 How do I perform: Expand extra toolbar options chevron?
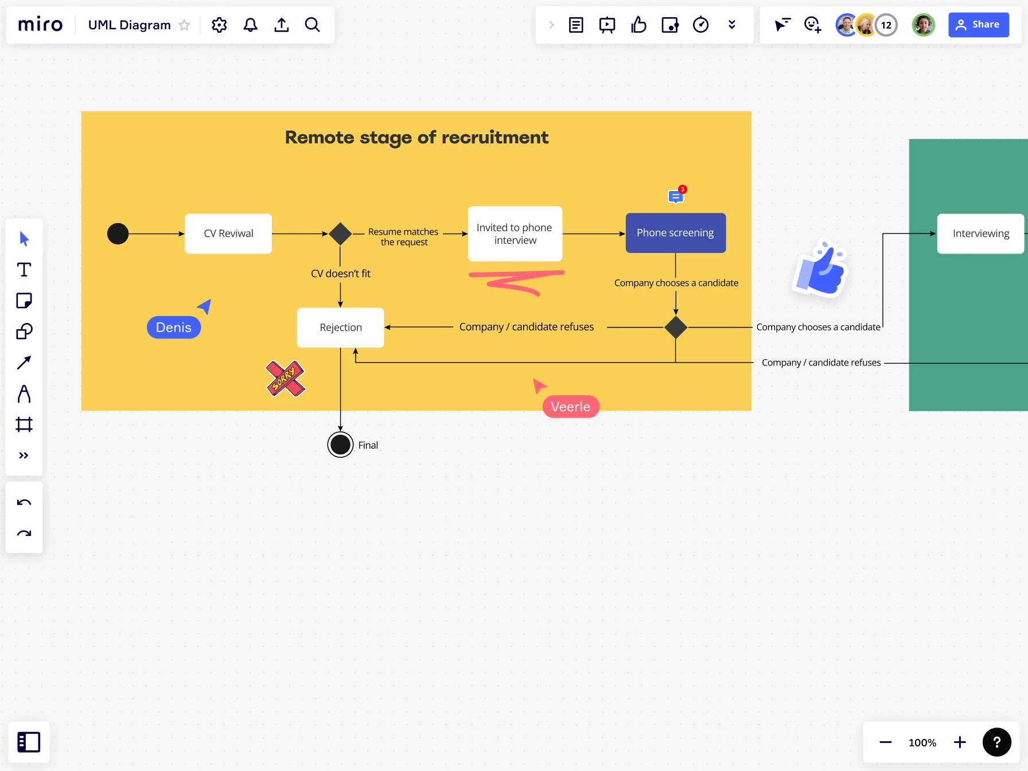click(x=731, y=25)
